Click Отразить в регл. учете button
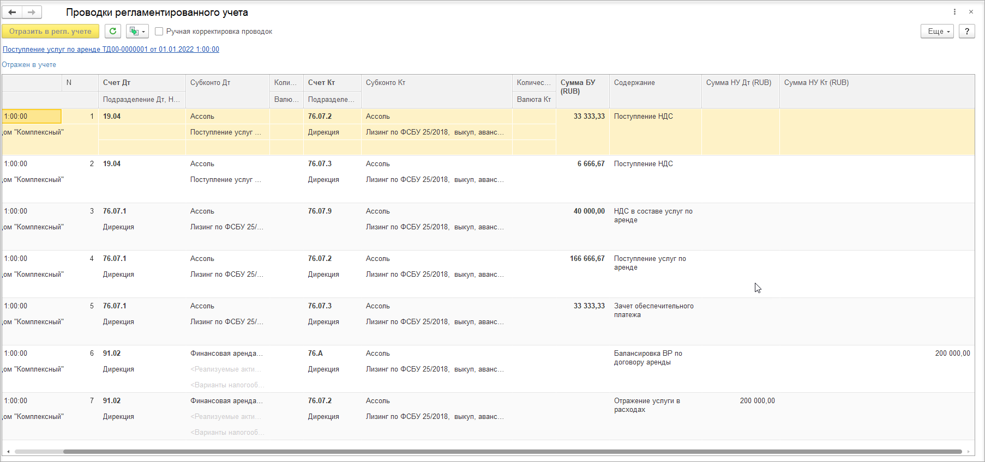This screenshot has height=462, width=985. coord(50,31)
